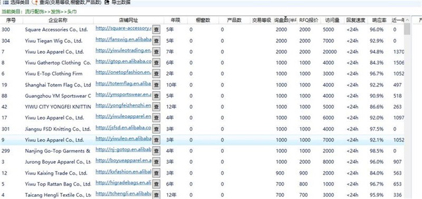
Task: Open 选择类目 category selection
Action: (x=20, y=3)
